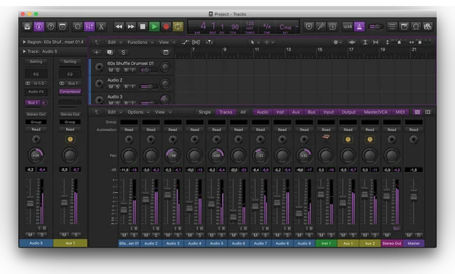Click the vertical auto zoom button
Image resolution: width=455 pixels, height=274 pixels.
(x=365, y=42)
